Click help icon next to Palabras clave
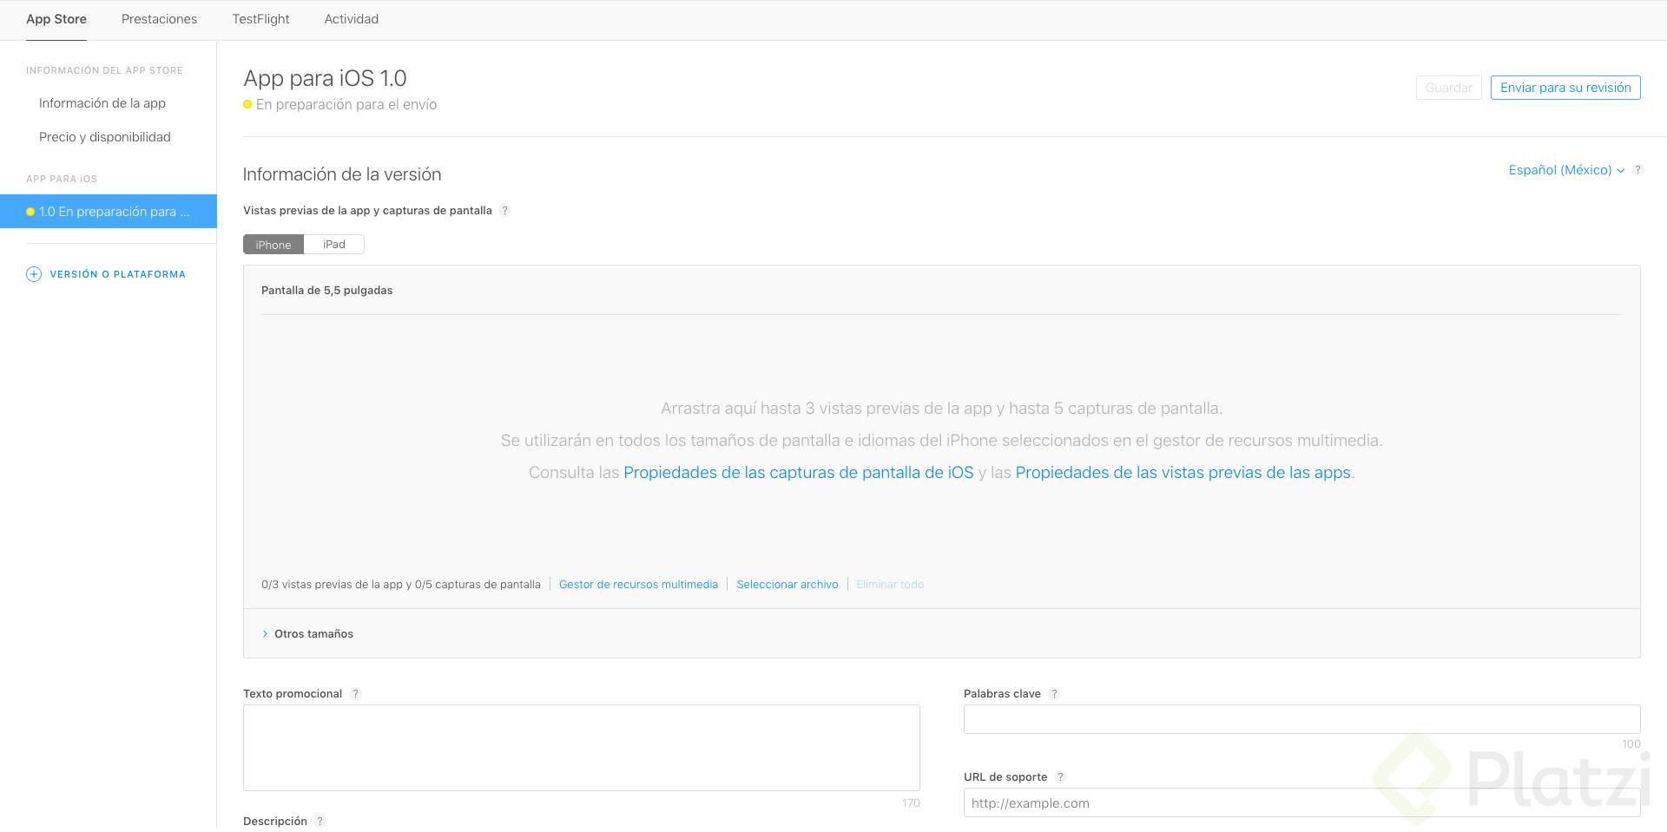Image resolution: width=1667 pixels, height=832 pixels. click(1054, 694)
